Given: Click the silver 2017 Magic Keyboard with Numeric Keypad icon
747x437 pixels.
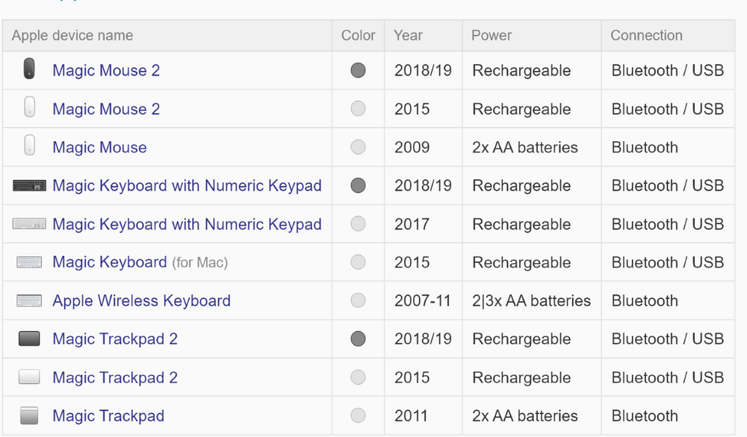Looking at the screenshot, I should click(x=29, y=224).
